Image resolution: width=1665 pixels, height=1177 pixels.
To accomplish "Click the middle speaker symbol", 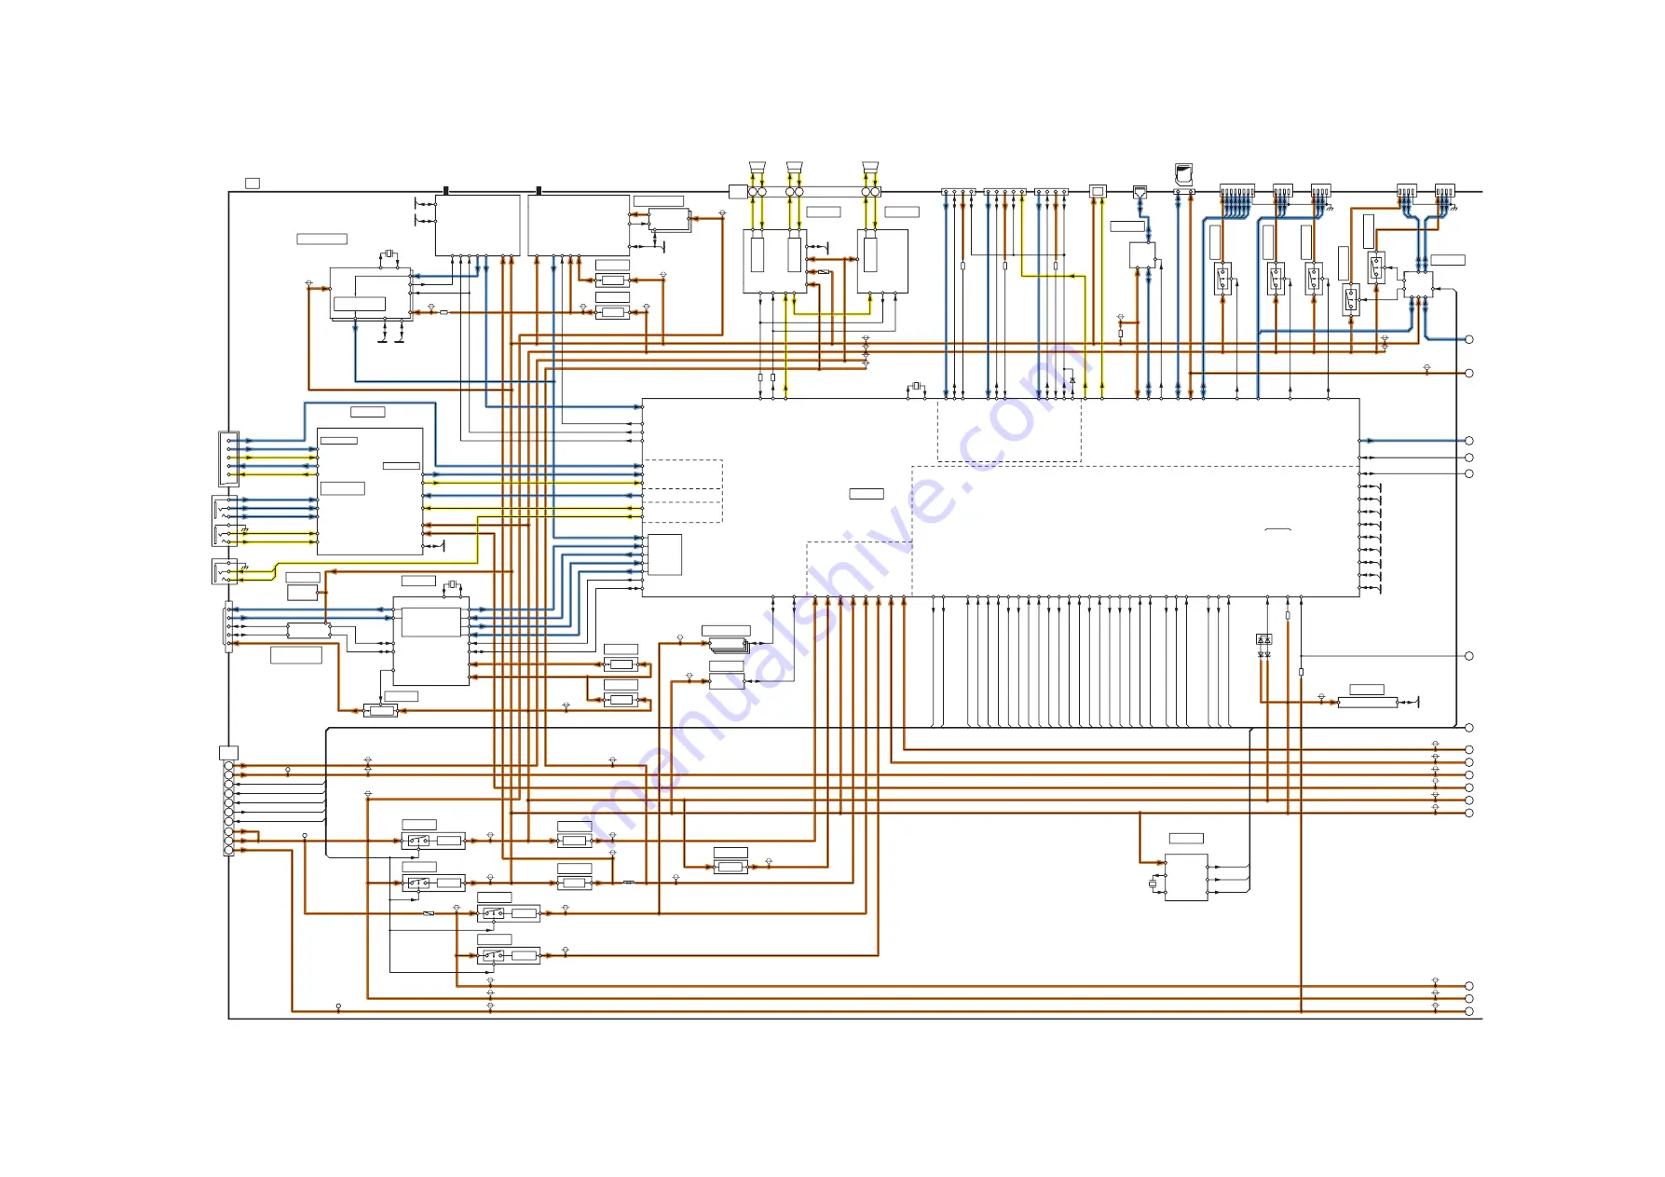I will click(794, 169).
